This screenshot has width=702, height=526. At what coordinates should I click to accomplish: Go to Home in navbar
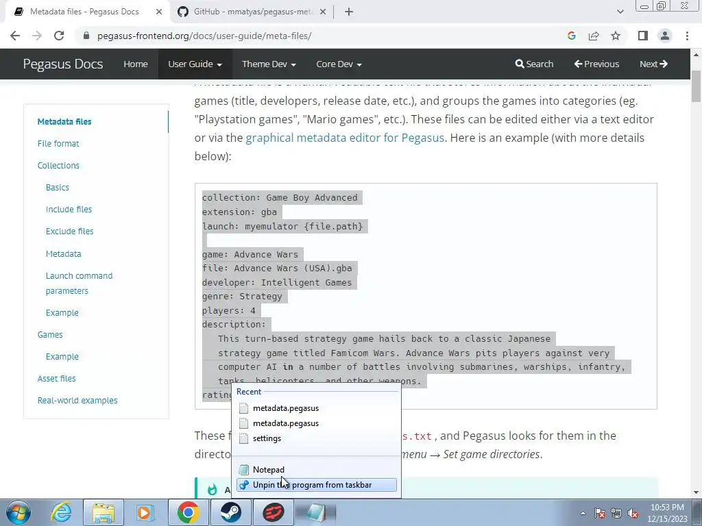point(136,64)
